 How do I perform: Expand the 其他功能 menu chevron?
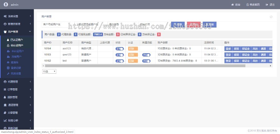[30, 128]
